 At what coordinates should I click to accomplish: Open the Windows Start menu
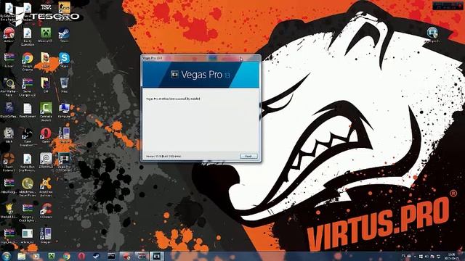(7, 256)
